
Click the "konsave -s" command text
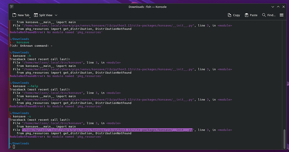[x=22, y=116]
